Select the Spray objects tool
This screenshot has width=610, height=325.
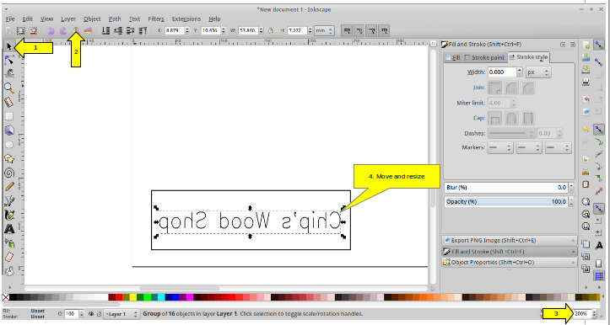pyautogui.click(x=9, y=243)
